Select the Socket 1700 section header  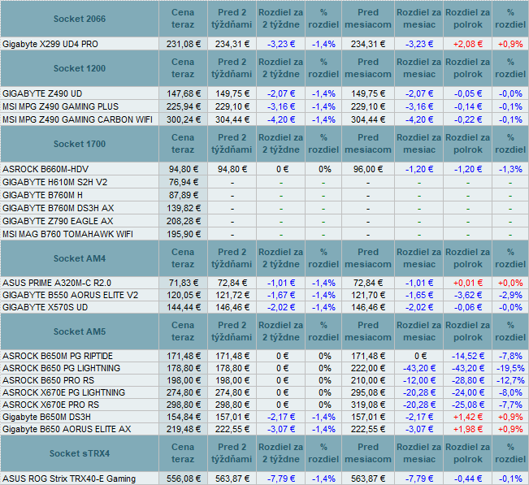tap(80, 144)
